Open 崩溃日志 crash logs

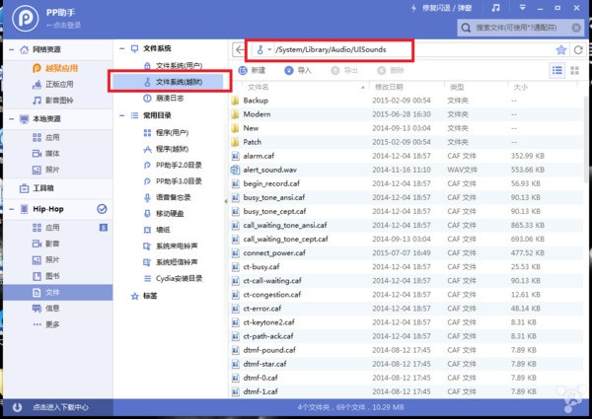pyautogui.click(x=164, y=98)
